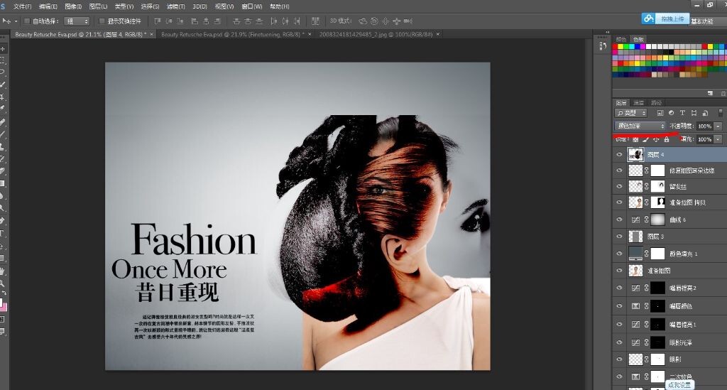Select the 3D roll mode icon

pos(374,21)
